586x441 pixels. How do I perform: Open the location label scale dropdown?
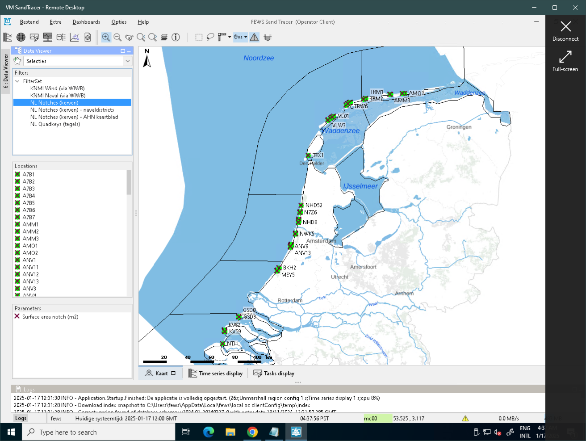click(x=245, y=37)
